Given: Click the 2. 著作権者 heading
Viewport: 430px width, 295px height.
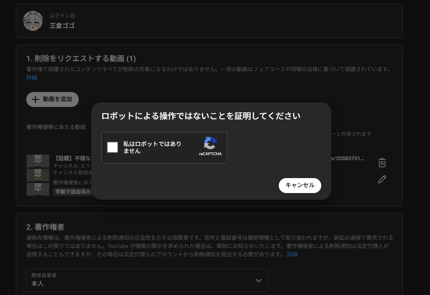Looking at the screenshot, I should (x=45, y=227).
